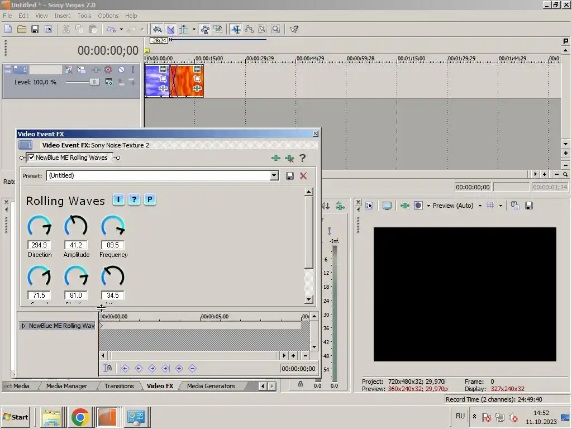Toggle Sync Cursor in keyframe controller
This screenshot has height=429, width=572.
[108, 369]
